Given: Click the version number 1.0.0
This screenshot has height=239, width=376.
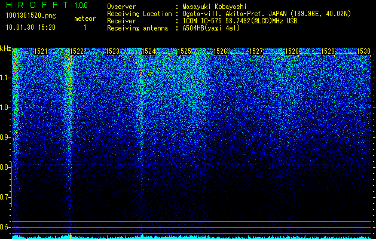Looking at the screenshot, I should point(81,5).
